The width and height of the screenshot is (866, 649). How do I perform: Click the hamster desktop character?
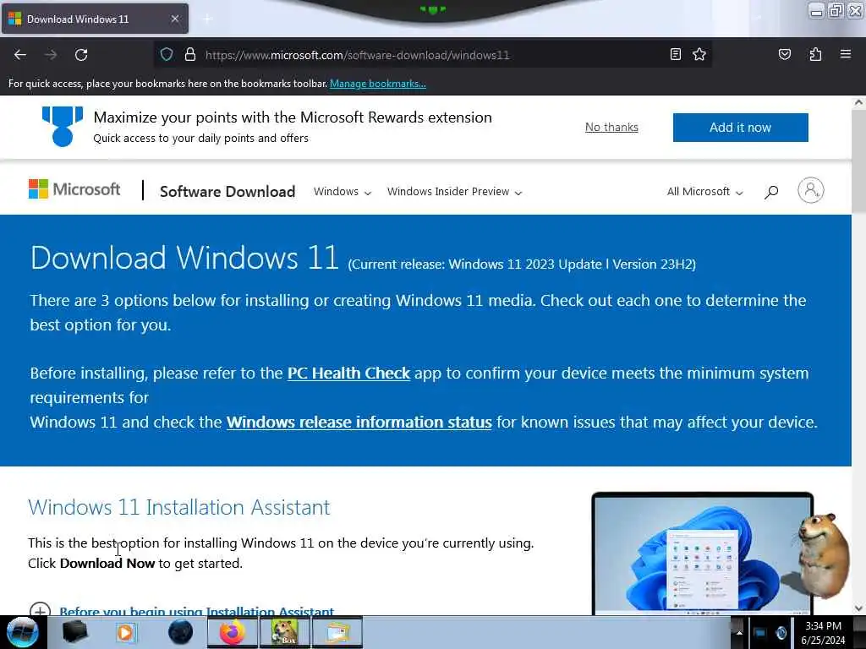tap(824, 556)
